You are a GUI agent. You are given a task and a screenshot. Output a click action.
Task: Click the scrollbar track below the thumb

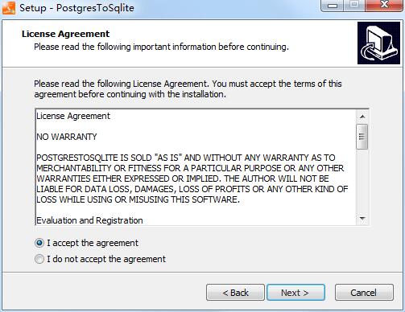pos(362,181)
